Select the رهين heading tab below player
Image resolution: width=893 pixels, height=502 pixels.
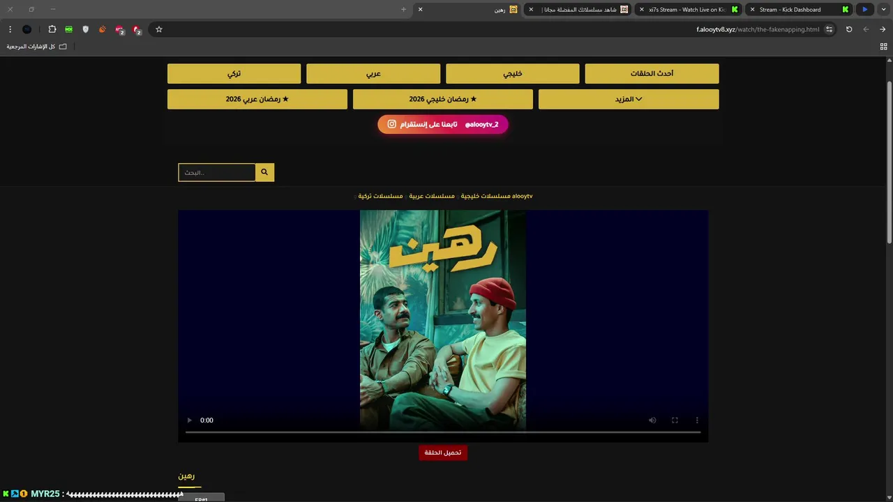[186, 476]
